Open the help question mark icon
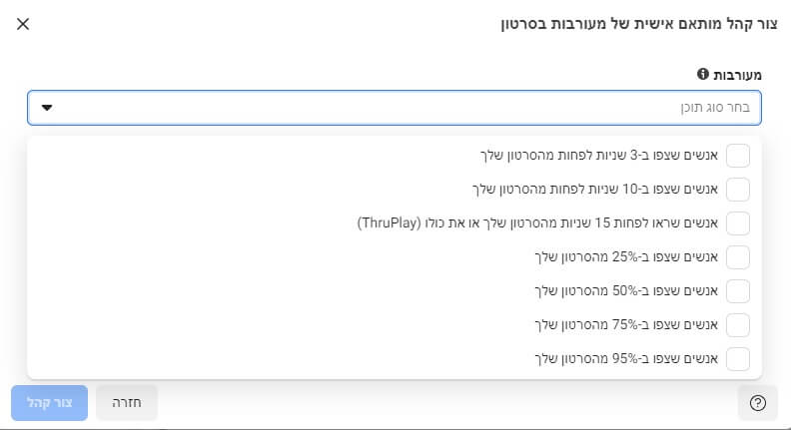 click(757, 403)
